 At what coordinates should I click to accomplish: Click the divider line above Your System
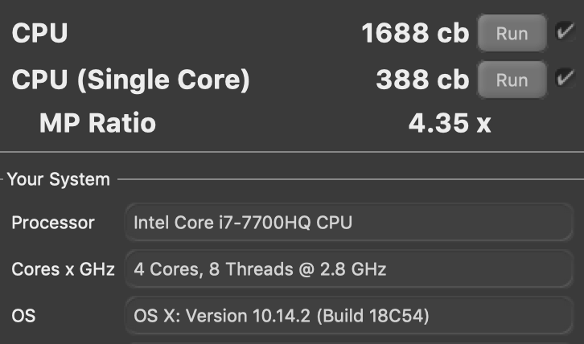pos(292,151)
